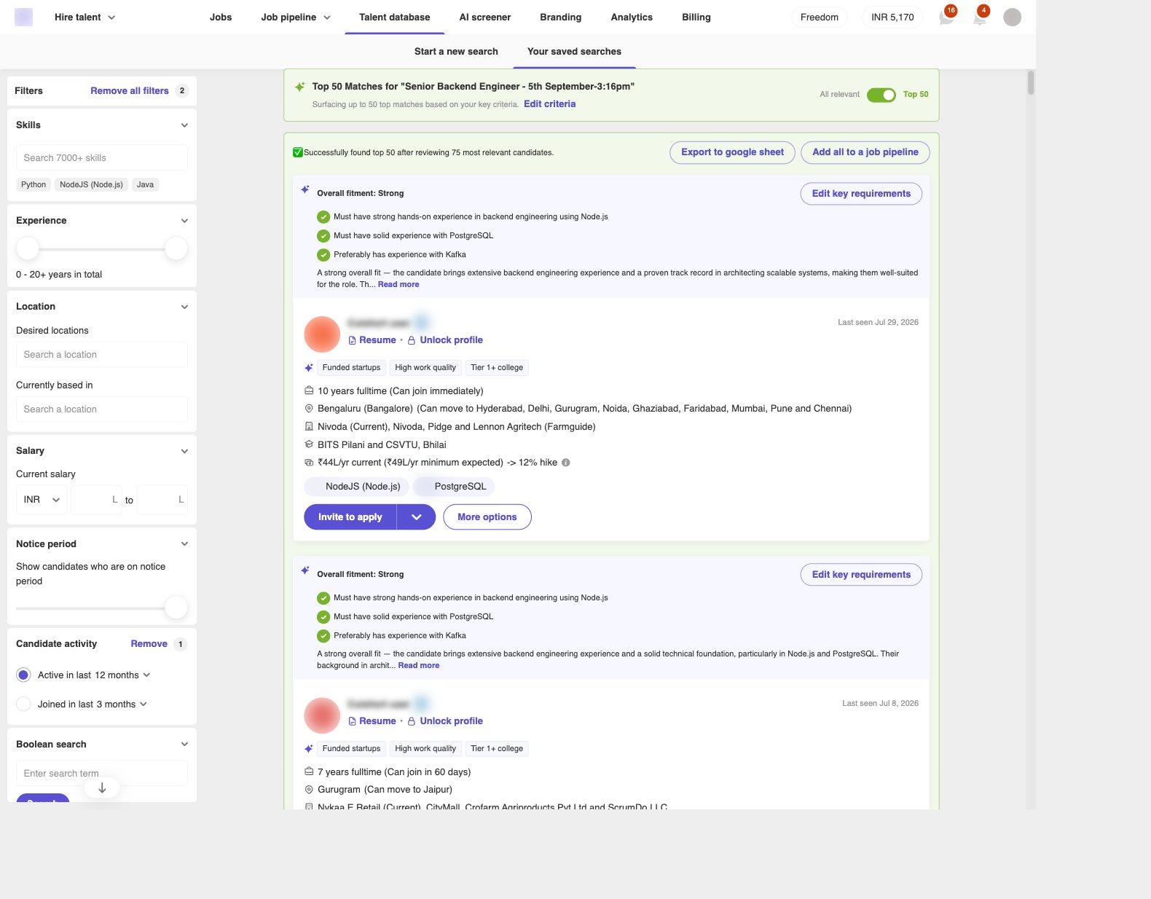
Task: Toggle the All relevant / Top 50 switch
Action: pos(881,95)
